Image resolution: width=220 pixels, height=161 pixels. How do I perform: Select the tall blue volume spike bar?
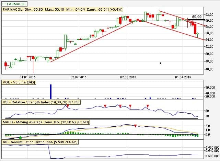(51, 91)
